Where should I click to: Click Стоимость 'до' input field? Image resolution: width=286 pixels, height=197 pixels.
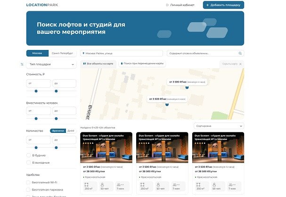point(65,83)
